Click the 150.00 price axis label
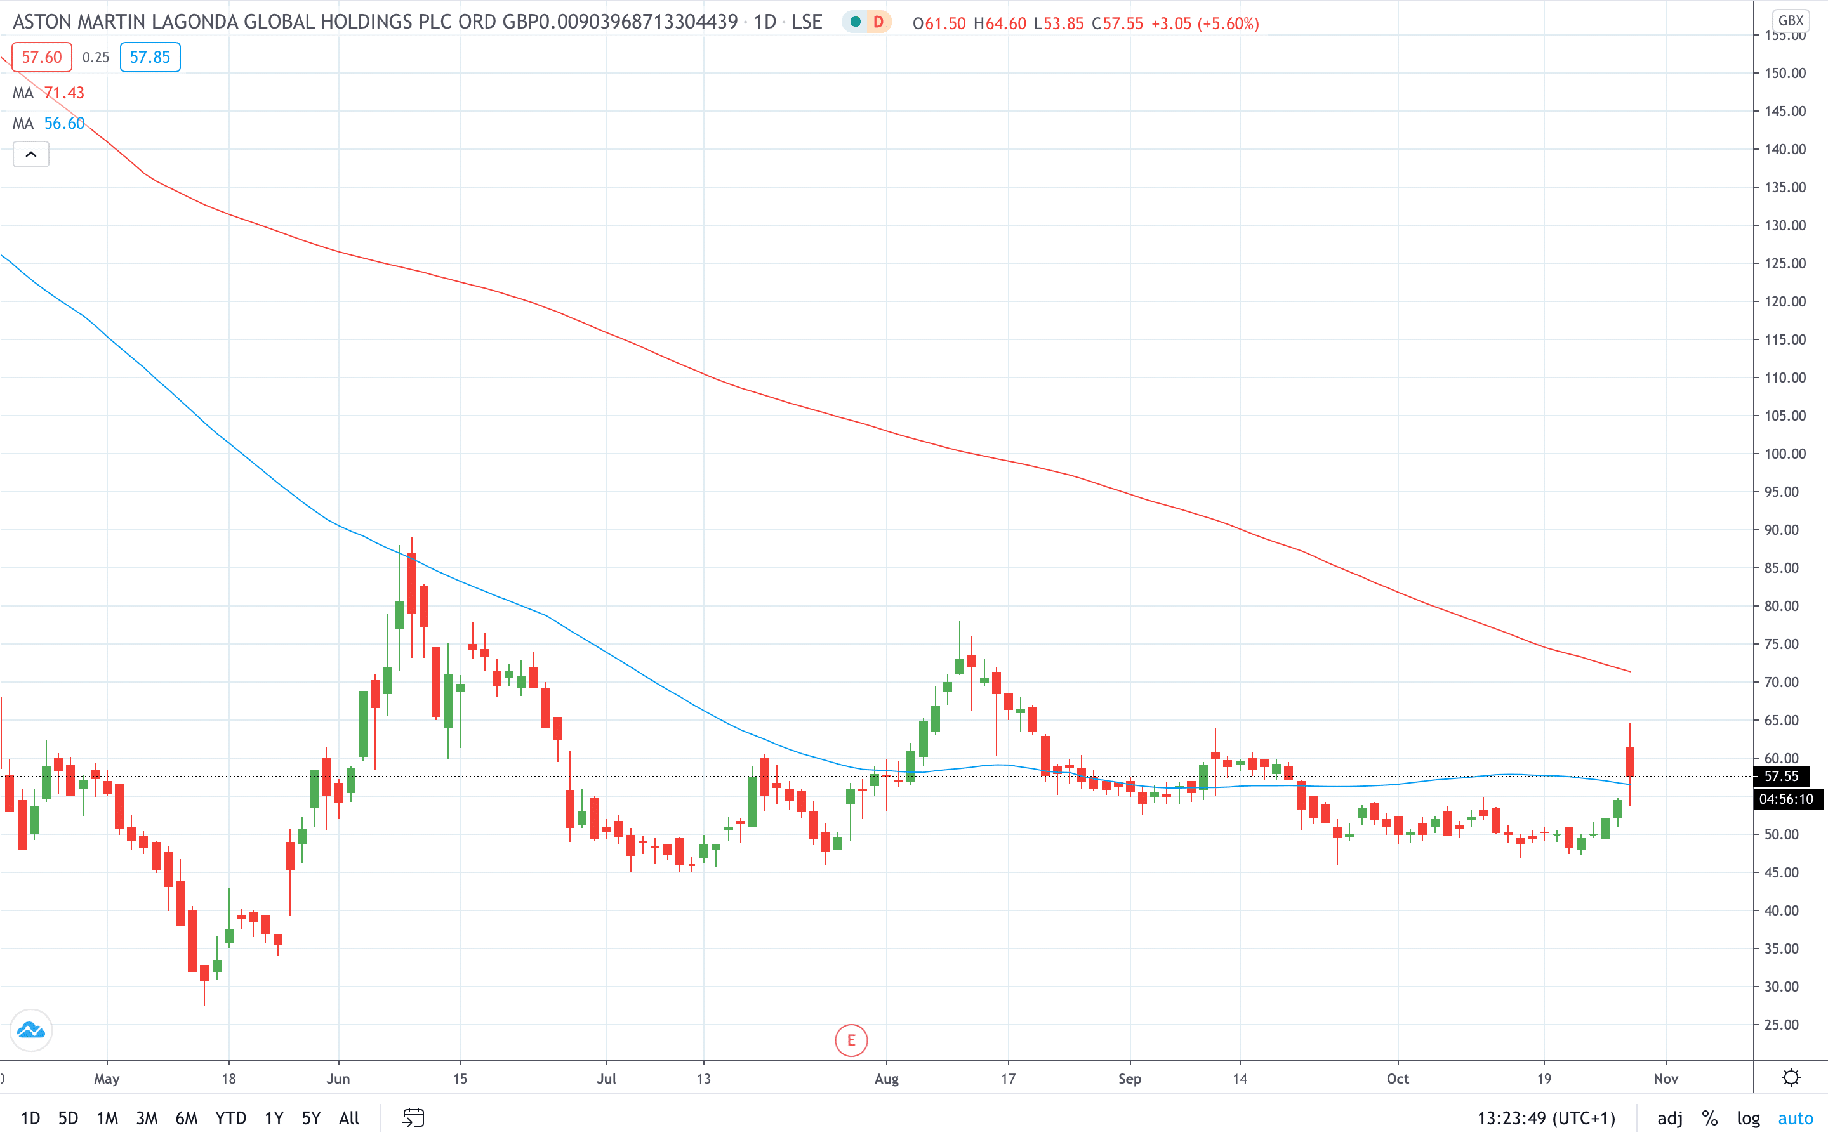This screenshot has width=1828, height=1142. 1785,73
